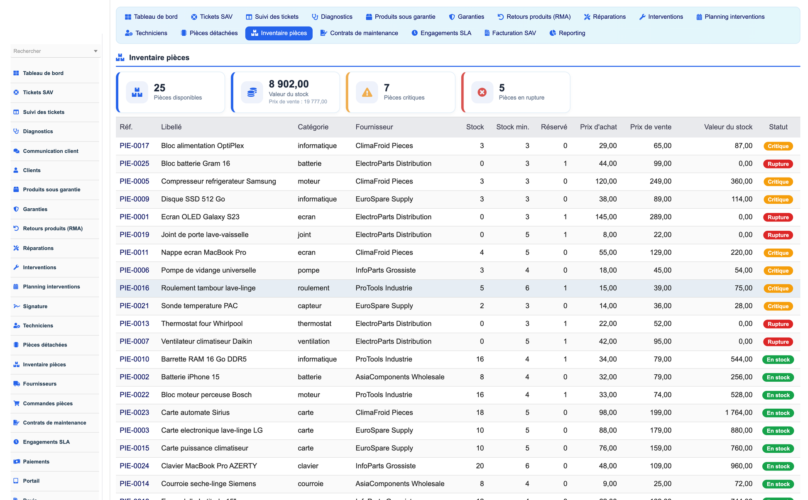Click the Communication client chat icon
Image resolution: width=808 pixels, height=500 pixels.
point(16,151)
